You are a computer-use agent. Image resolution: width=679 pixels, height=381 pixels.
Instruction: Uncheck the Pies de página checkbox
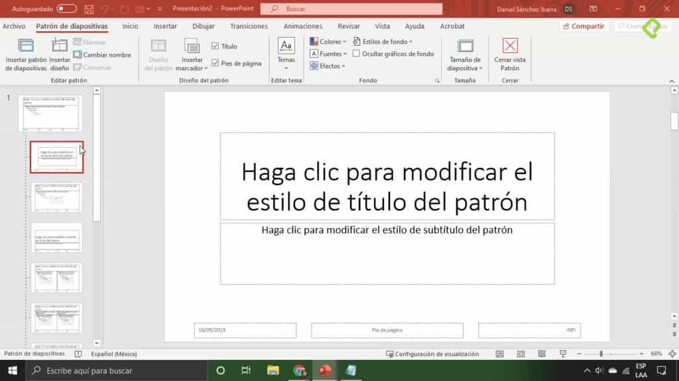(216, 63)
